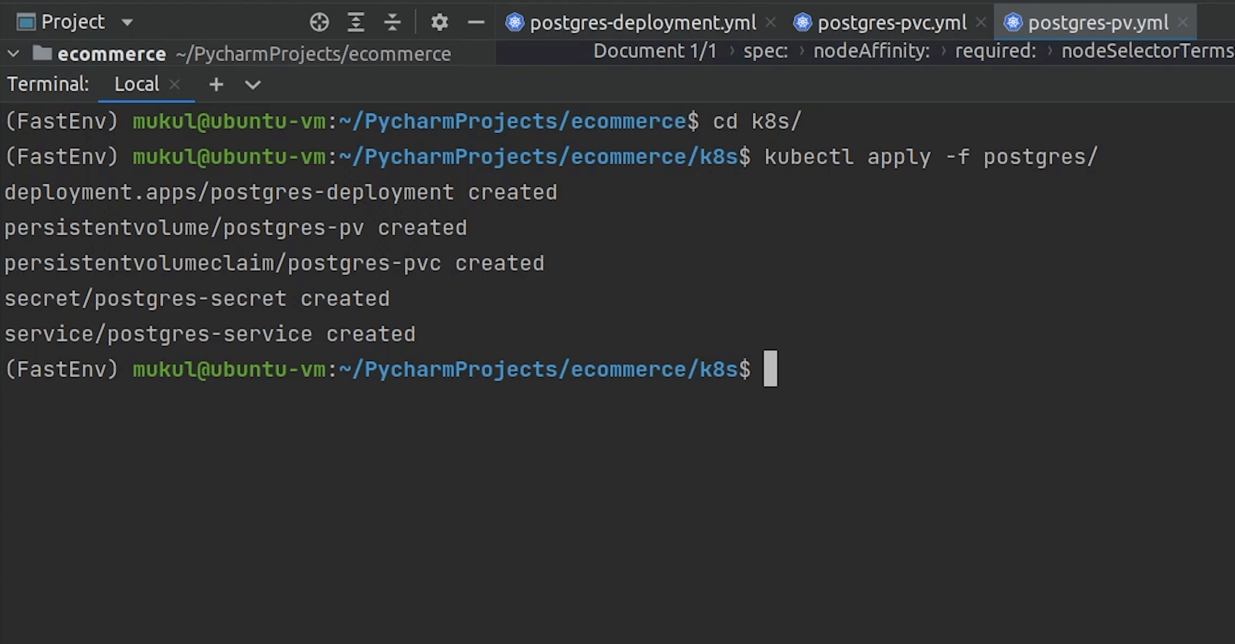Collapse the ecommerce project tree node
The width and height of the screenshot is (1235, 644).
(13, 54)
